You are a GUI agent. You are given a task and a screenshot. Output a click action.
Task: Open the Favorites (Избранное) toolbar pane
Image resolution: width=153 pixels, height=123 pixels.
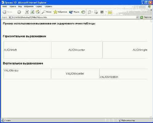pyautogui.click(x=60, y=12)
